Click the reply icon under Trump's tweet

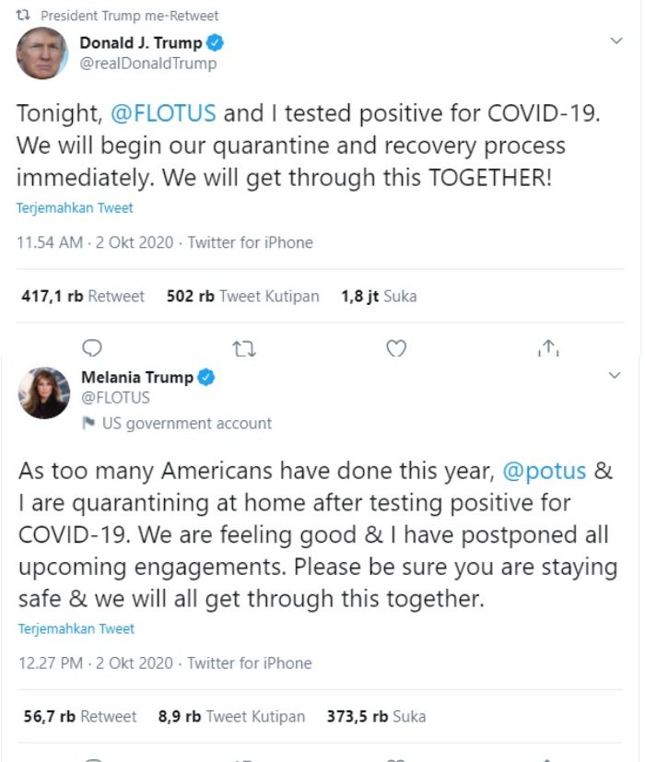(x=92, y=348)
